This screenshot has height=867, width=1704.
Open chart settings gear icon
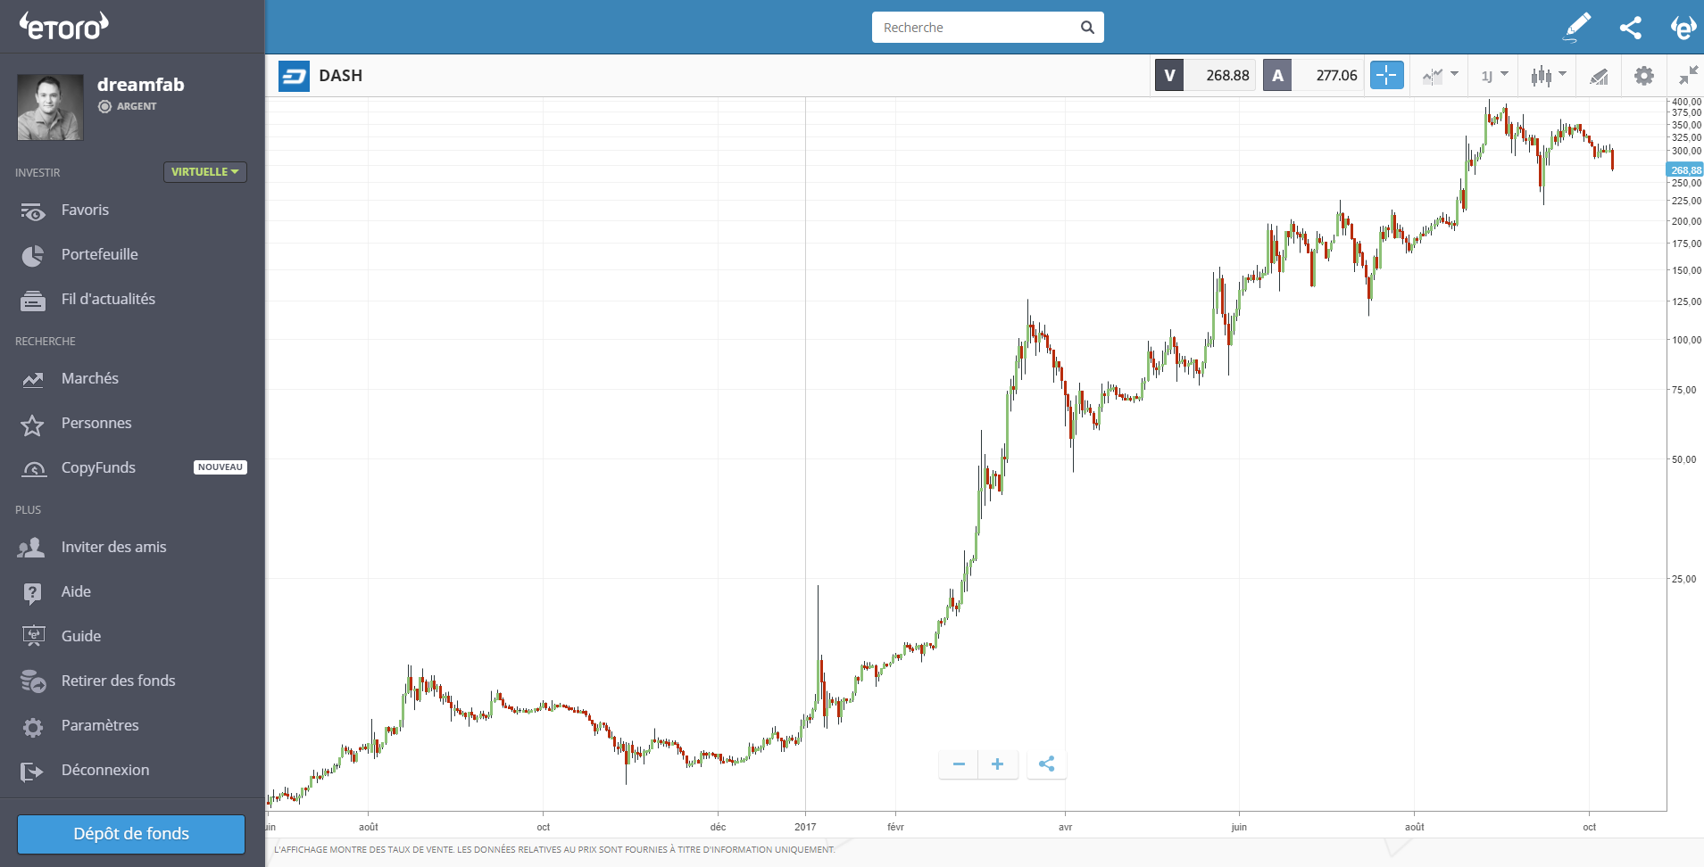[1644, 76]
